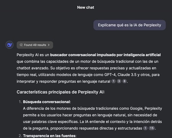172x138 pixels.
Task: Click the search icon in Found 49 results
Action: [x=21, y=45]
